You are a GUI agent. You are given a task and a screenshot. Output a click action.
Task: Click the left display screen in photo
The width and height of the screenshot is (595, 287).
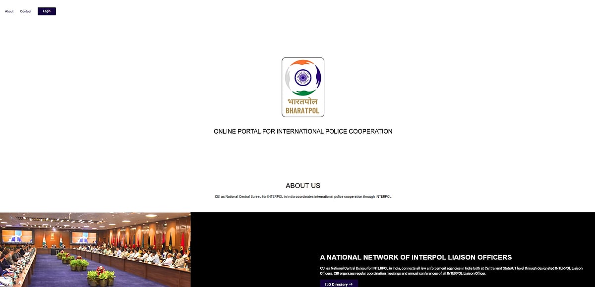[16, 236]
